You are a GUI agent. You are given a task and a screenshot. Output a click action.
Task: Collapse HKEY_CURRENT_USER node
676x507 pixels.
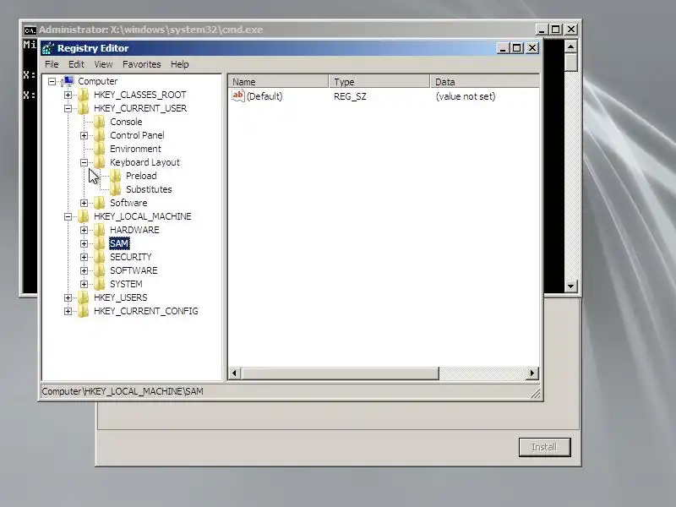coord(68,108)
